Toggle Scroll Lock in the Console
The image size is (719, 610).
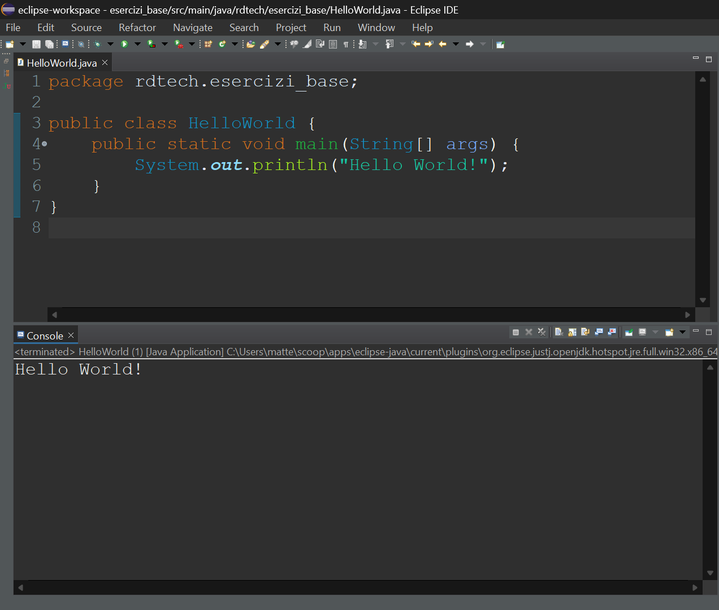[x=572, y=332]
